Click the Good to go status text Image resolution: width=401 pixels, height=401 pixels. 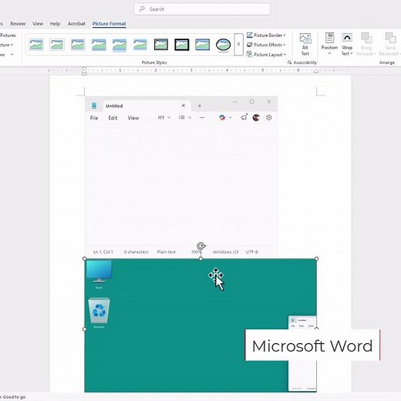(x=14, y=397)
